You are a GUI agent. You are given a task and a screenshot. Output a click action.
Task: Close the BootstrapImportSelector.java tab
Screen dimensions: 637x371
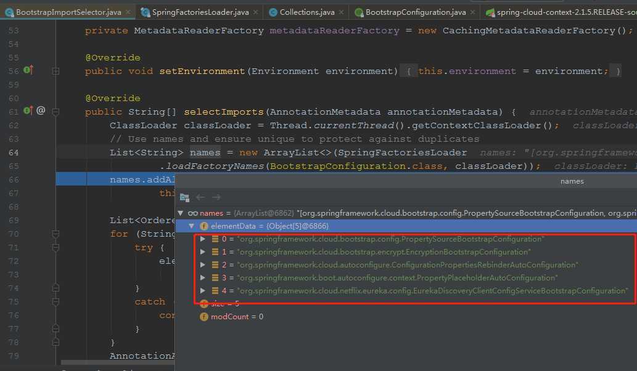128,12
